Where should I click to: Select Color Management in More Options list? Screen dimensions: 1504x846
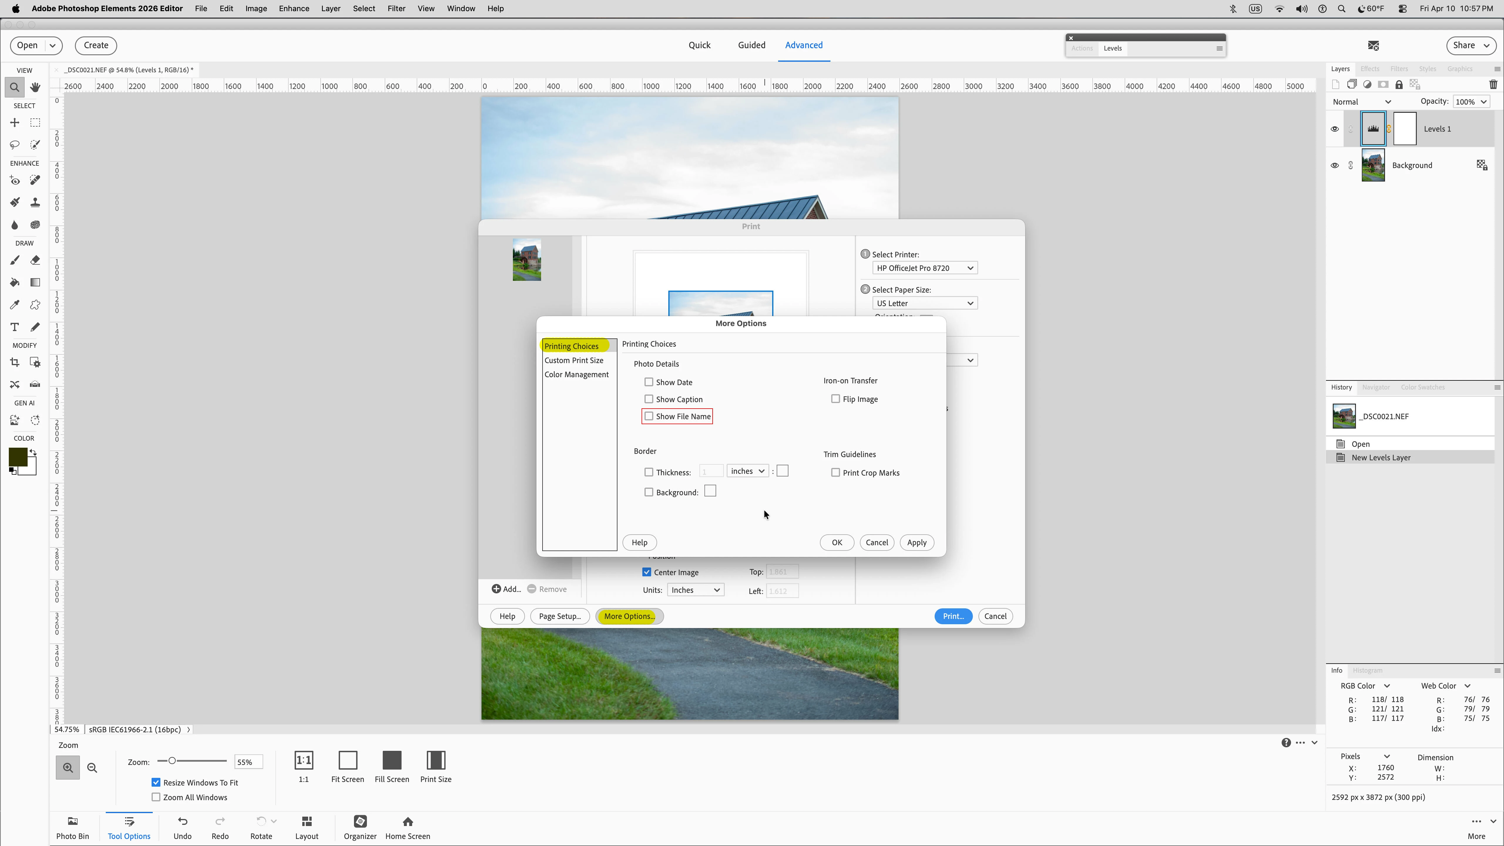coord(576,374)
